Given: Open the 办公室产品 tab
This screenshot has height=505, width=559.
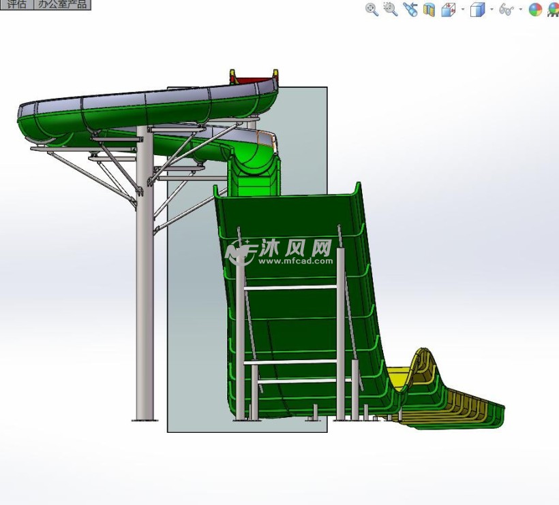Looking at the screenshot, I should (x=63, y=5).
